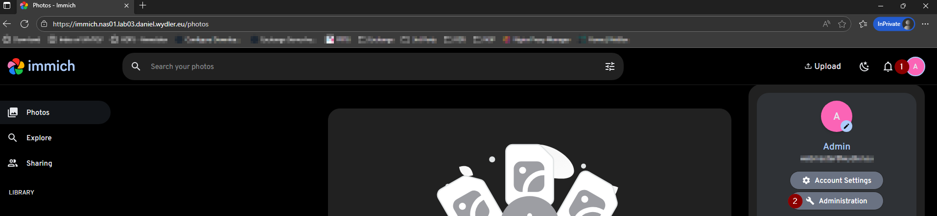Click the user avatar in top bar
Viewport: 937px width, 216px height.
point(915,66)
